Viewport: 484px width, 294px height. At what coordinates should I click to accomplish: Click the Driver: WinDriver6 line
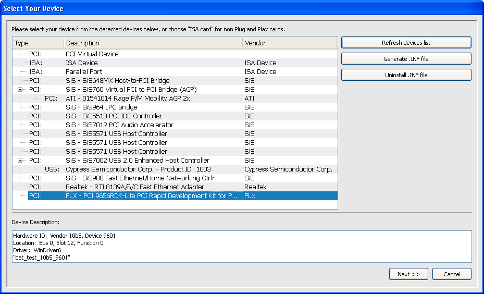[x=37, y=250]
